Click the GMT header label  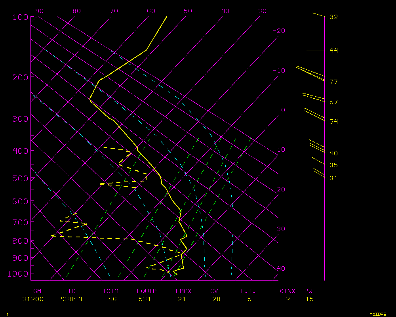pos(39,291)
